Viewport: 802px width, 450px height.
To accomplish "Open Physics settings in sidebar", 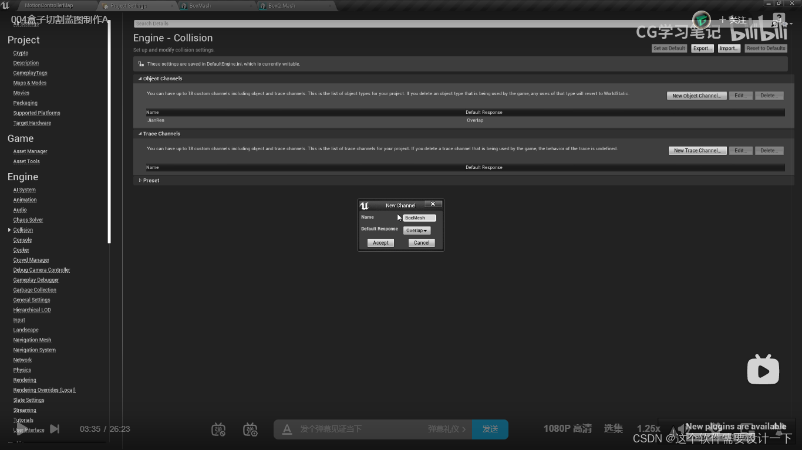I will pos(22,370).
